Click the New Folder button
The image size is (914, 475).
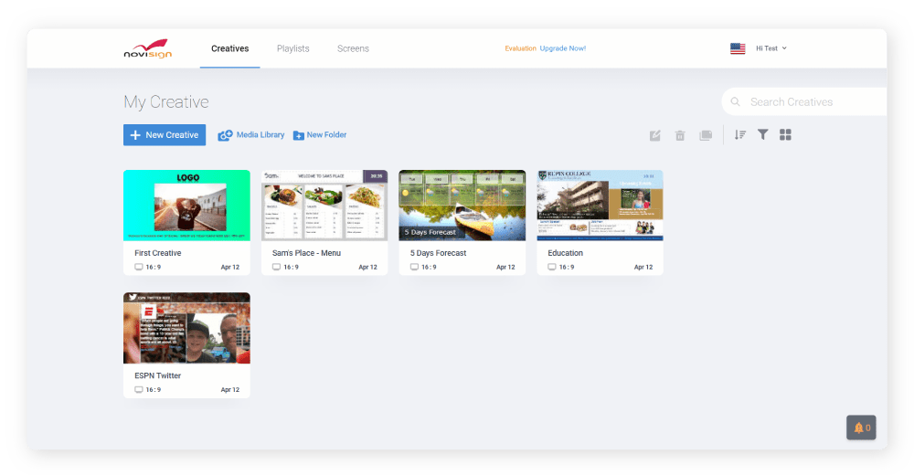[320, 135]
